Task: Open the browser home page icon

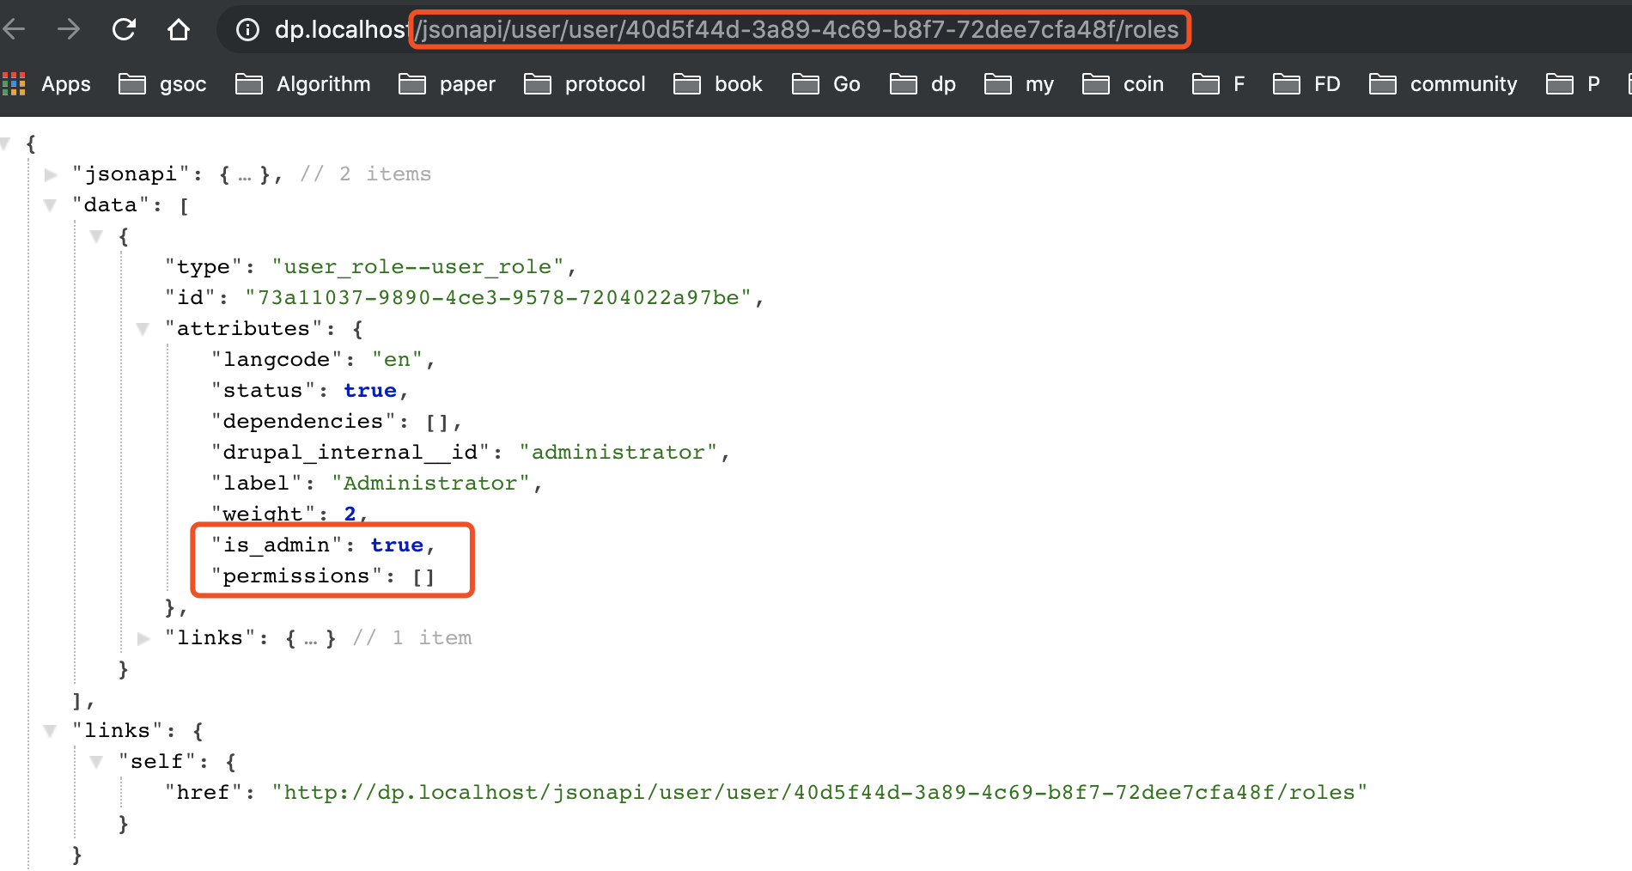Action: [179, 30]
